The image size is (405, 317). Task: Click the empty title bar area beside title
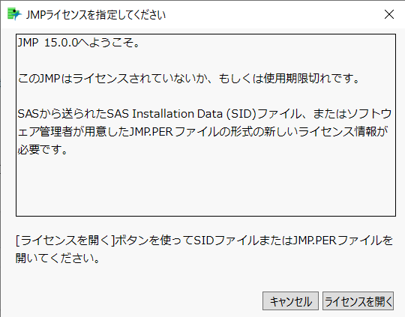coord(274,14)
